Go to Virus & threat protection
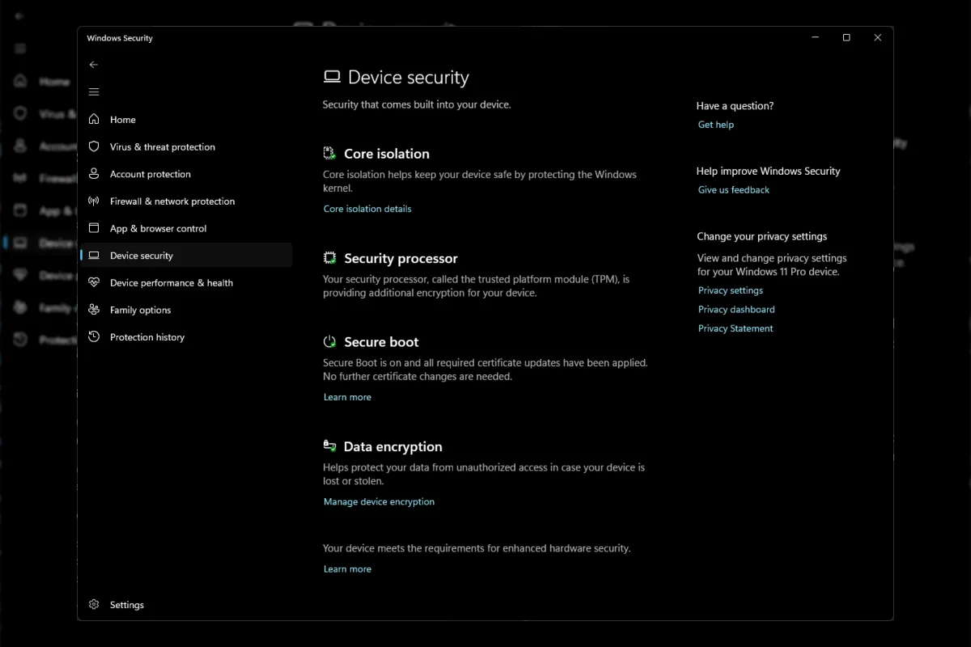Image resolution: width=971 pixels, height=647 pixels. click(x=186, y=146)
